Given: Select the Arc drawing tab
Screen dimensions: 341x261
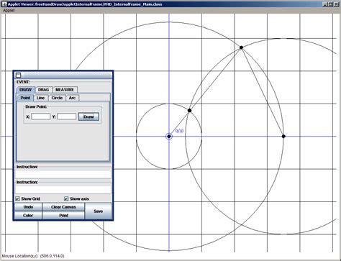Looking at the screenshot, I should click(72, 98).
